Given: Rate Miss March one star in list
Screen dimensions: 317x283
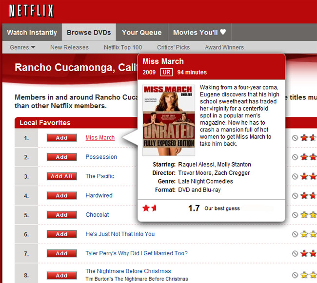Looking at the screenshot, I should pos(304,138).
